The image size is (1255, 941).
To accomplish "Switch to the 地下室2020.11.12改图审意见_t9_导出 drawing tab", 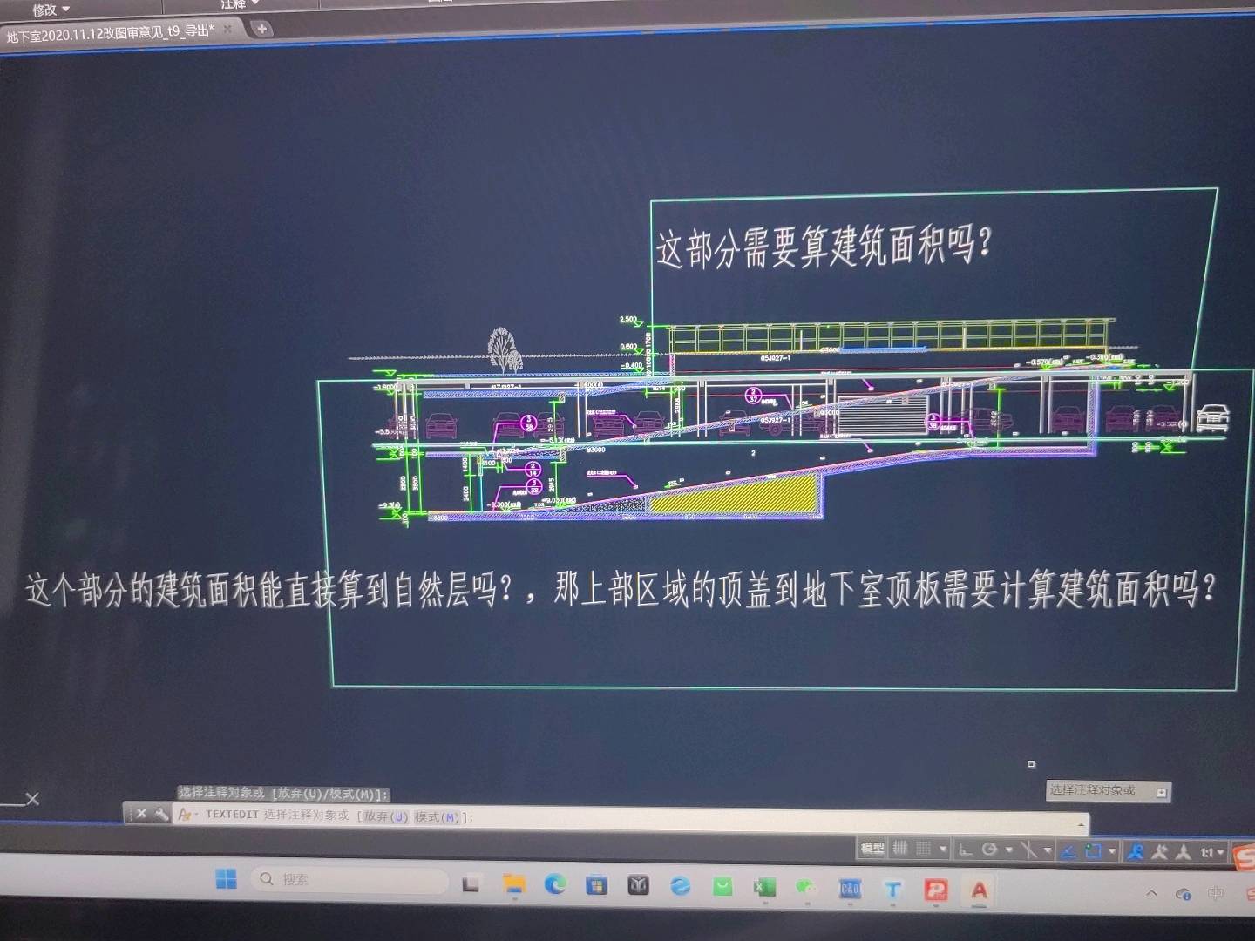I will (110, 33).
